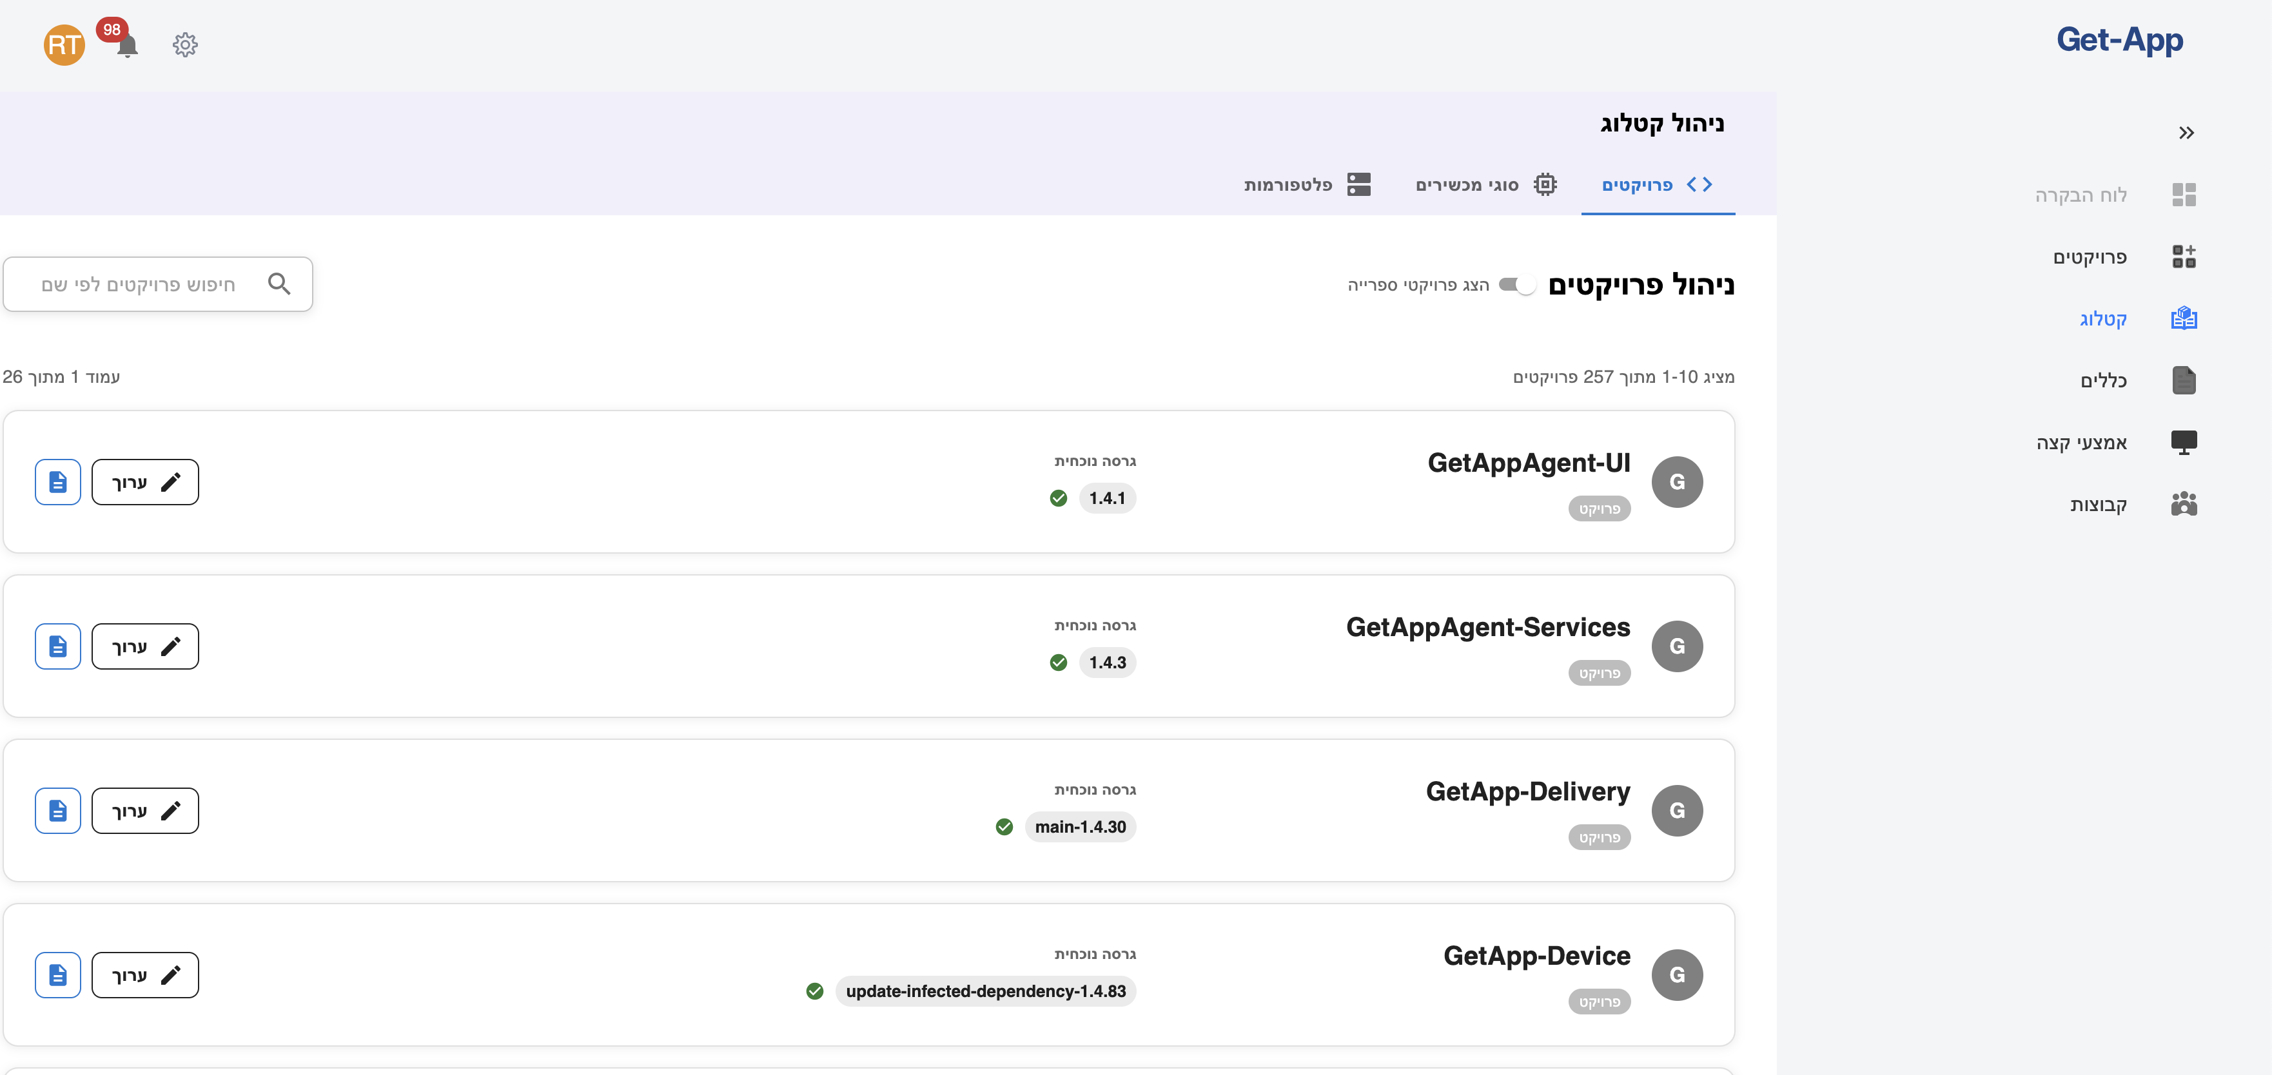Click green check beside version 1.4.3
The height and width of the screenshot is (1075, 2272).
click(x=1059, y=663)
